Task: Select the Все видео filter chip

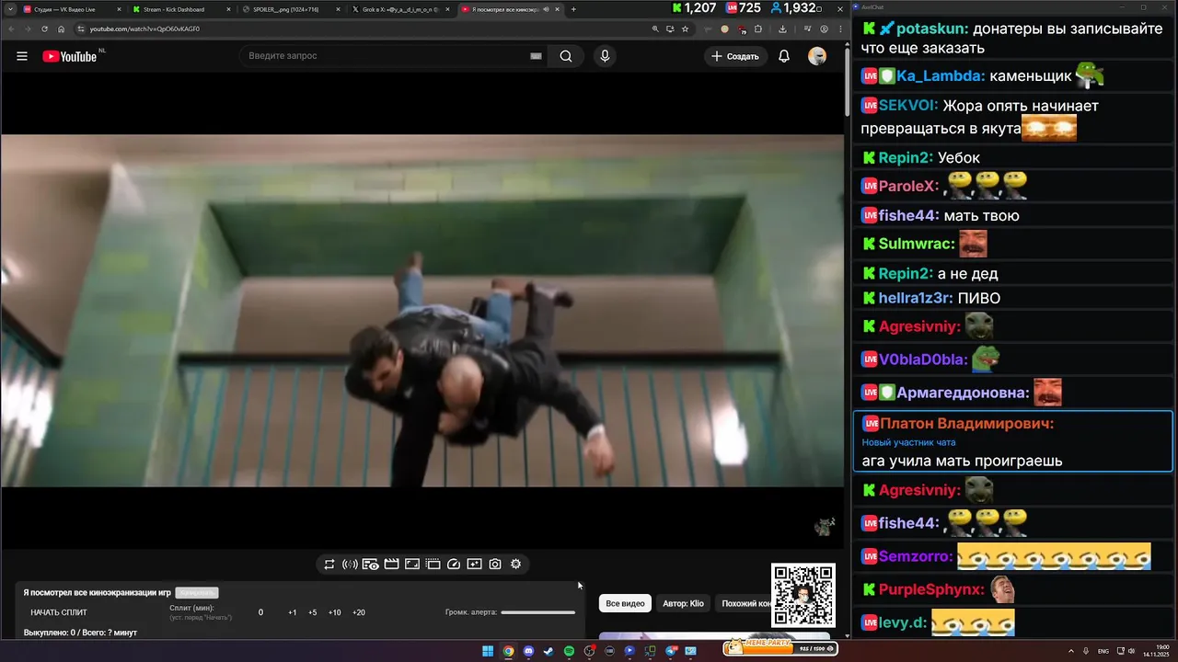Action: 625,603
